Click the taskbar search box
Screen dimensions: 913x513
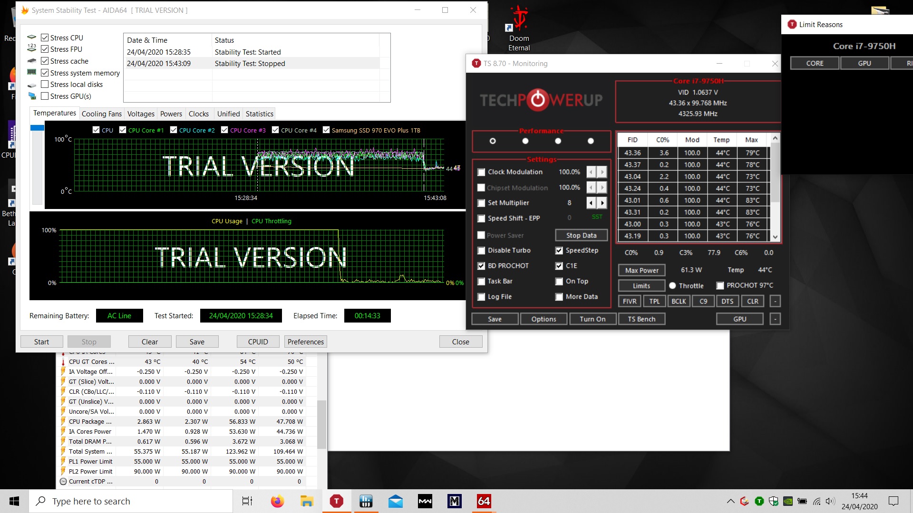pyautogui.click(x=131, y=501)
